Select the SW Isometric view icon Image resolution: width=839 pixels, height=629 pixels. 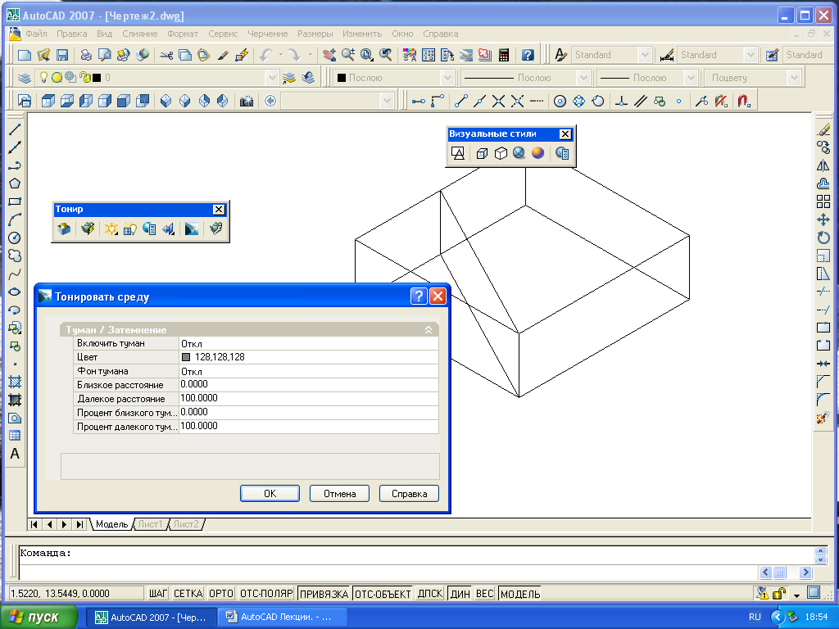[x=166, y=101]
